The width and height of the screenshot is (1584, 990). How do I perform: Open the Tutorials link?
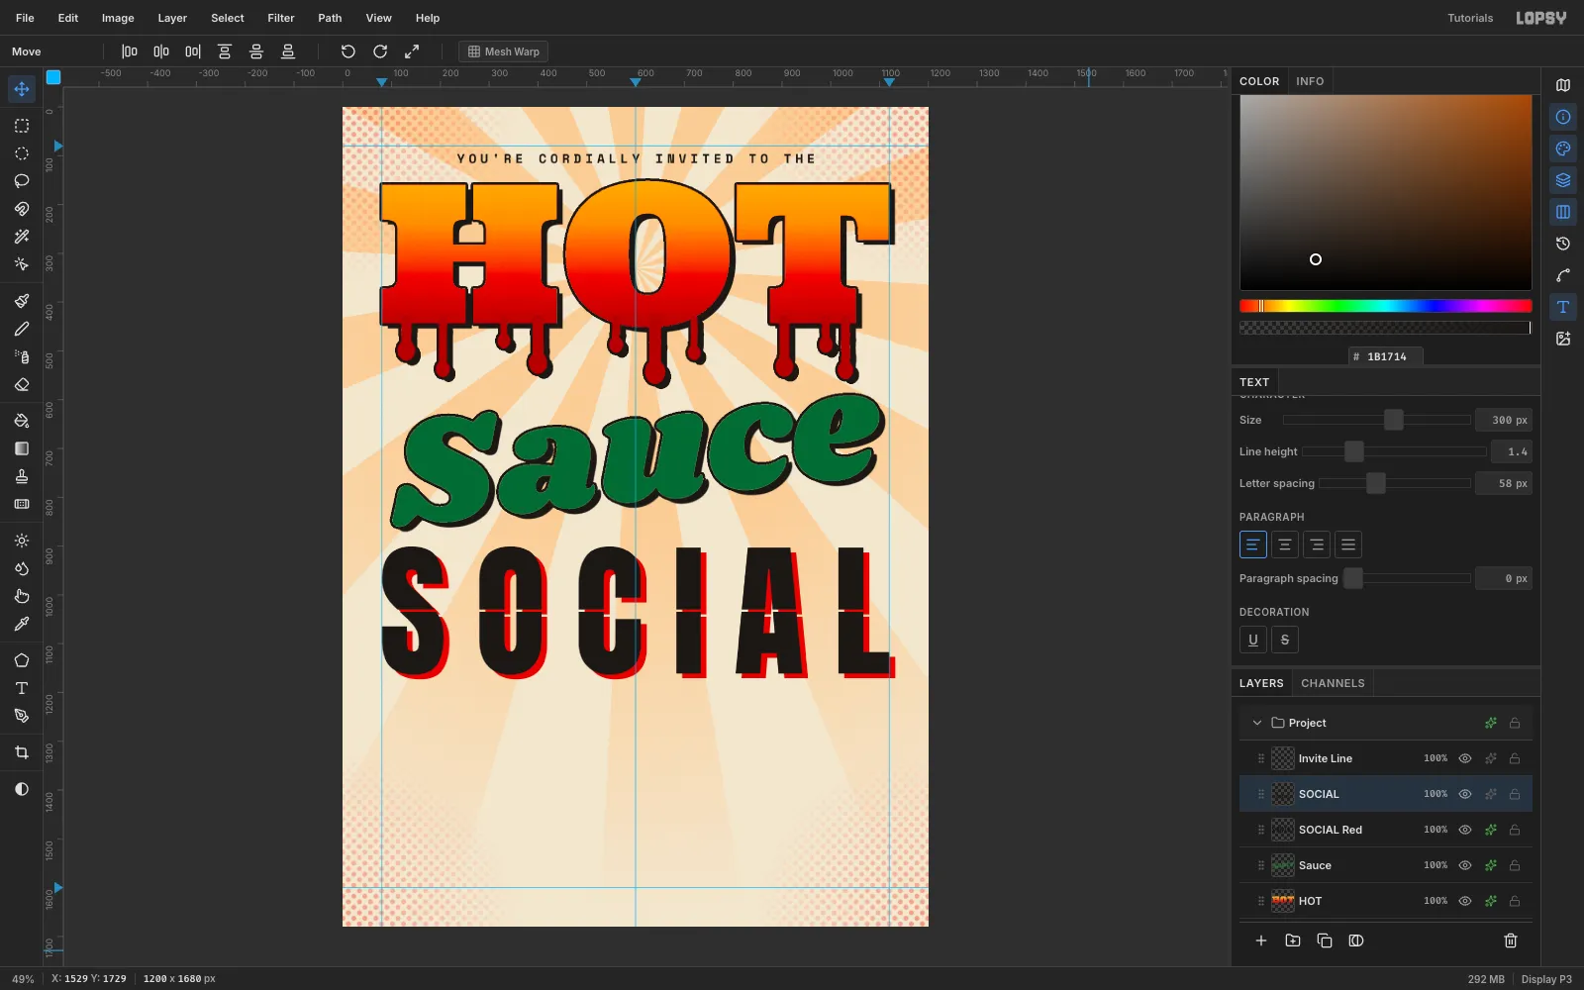point(1470,18)
